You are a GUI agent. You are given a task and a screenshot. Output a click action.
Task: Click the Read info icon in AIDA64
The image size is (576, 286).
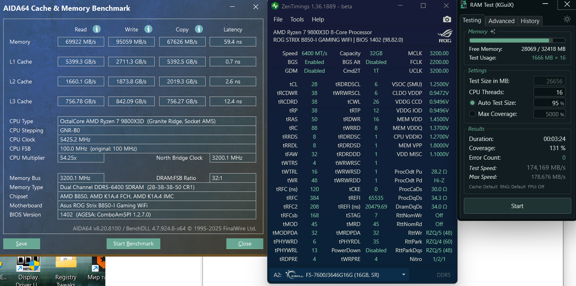(97, 29)
